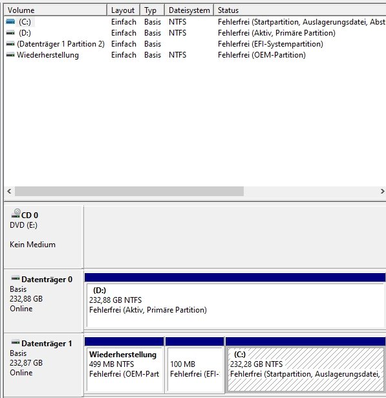Click the Wiederherstellung volume icon in list
Image resolution: width=386 pixels, height=398 pixels.
[x=10, y=55]
